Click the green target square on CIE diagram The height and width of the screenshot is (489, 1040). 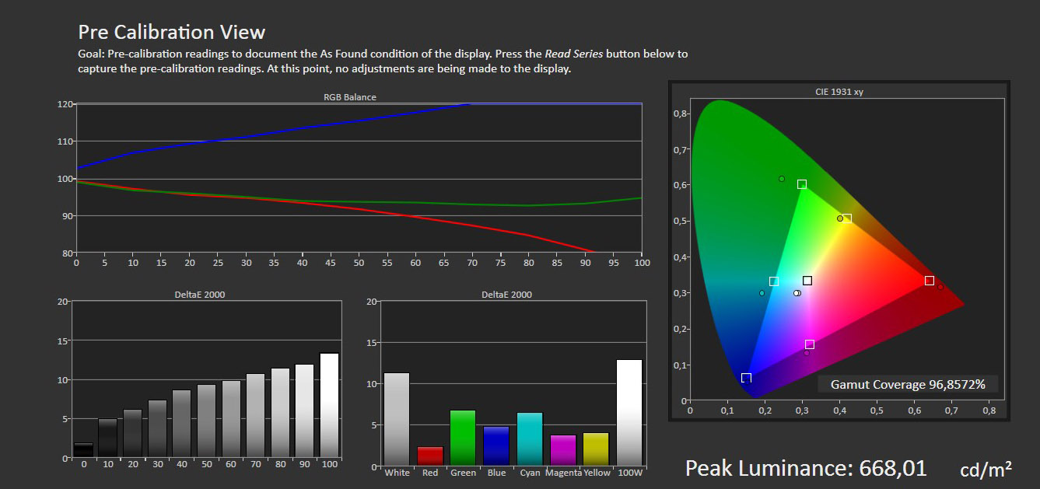pyautogui.click(x=802, y=184)
